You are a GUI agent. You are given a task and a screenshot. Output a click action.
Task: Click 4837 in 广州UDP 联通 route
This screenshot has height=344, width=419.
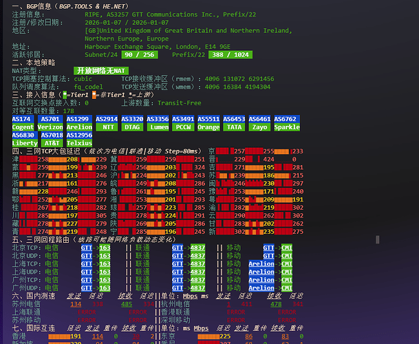[197, 288]
